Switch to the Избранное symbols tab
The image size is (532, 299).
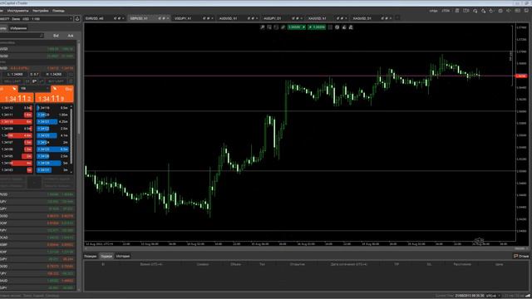(18, 28)
